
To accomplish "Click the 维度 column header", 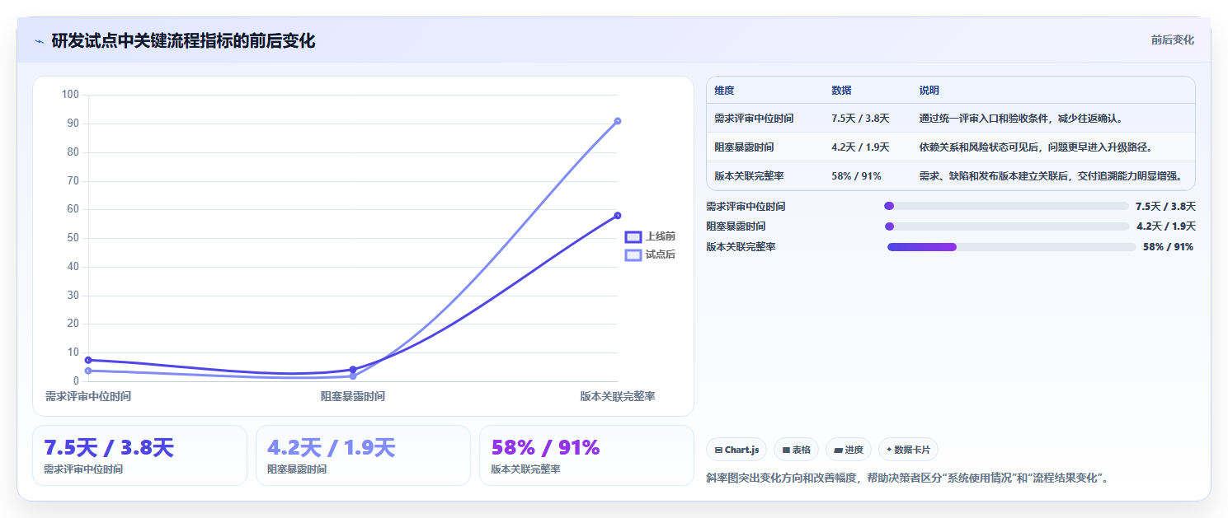I will 724,91.
